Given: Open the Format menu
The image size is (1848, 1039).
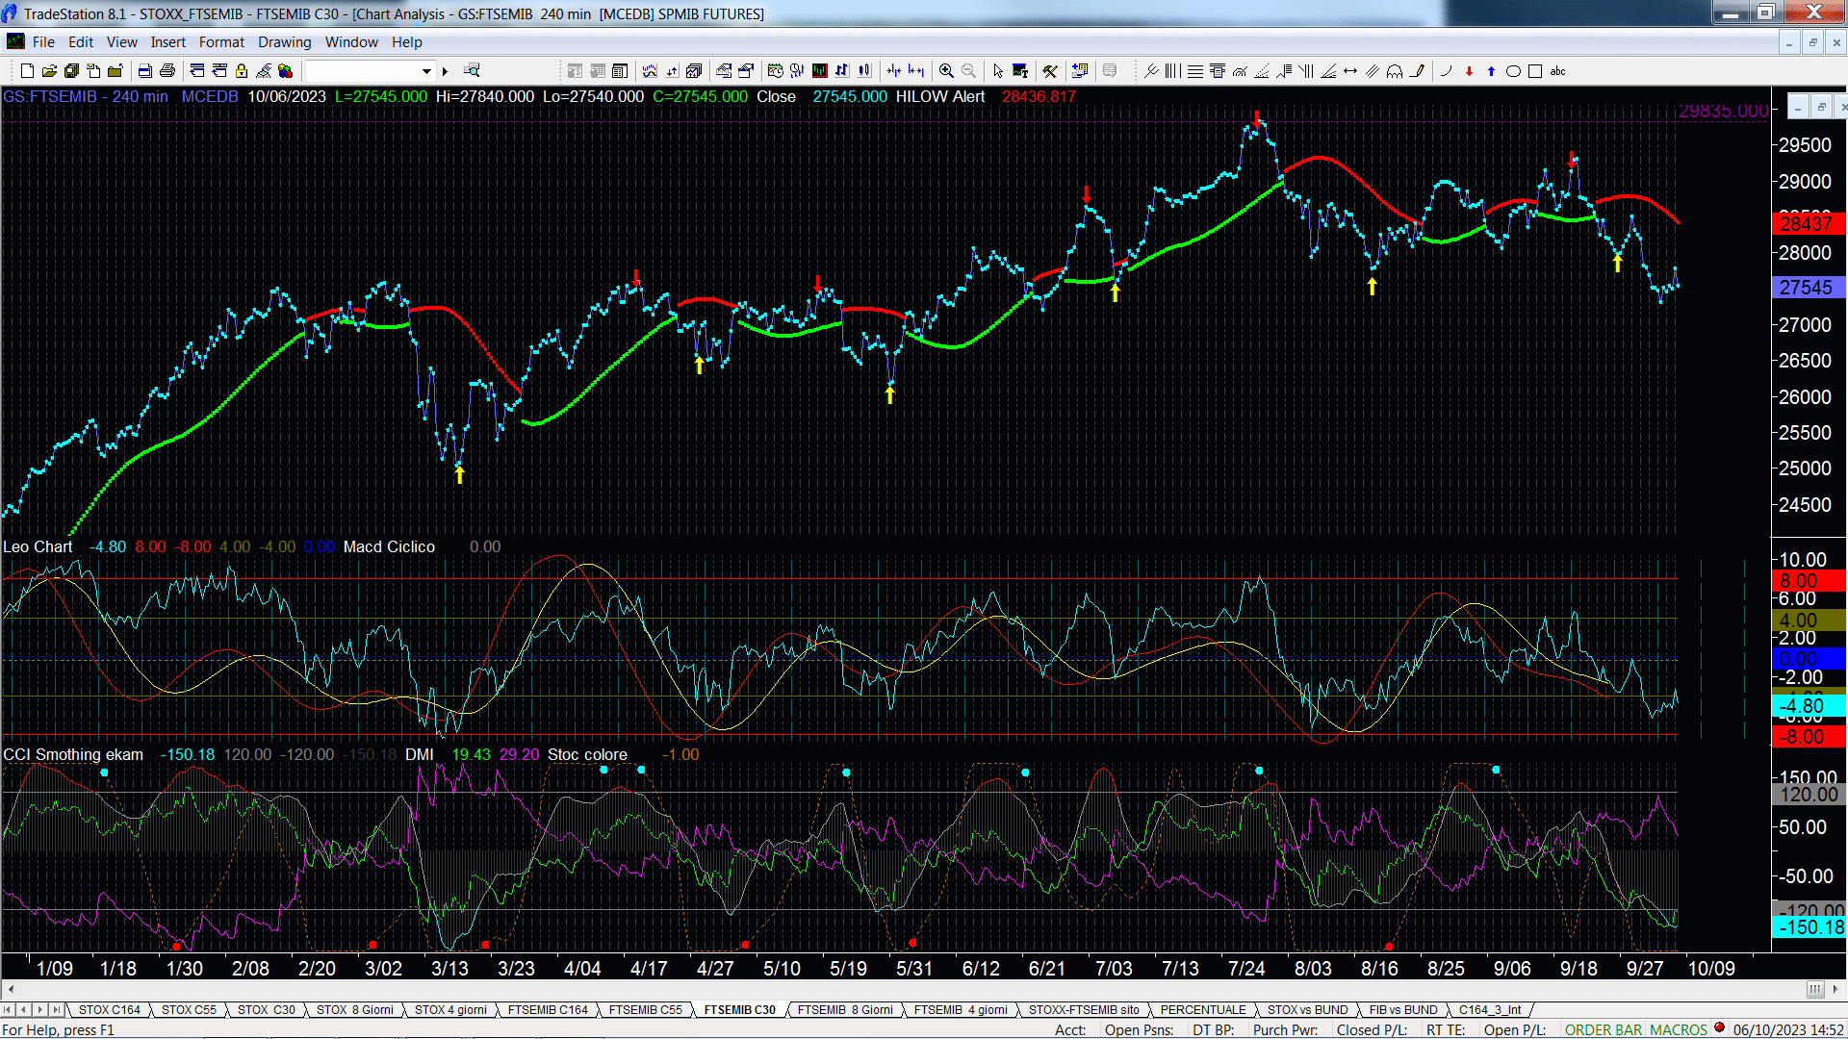Looking at the screenshot, I should point(221,42).
